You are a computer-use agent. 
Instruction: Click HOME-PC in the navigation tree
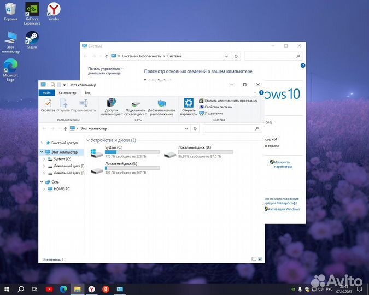pyautogui.click(x=61, y=189)
